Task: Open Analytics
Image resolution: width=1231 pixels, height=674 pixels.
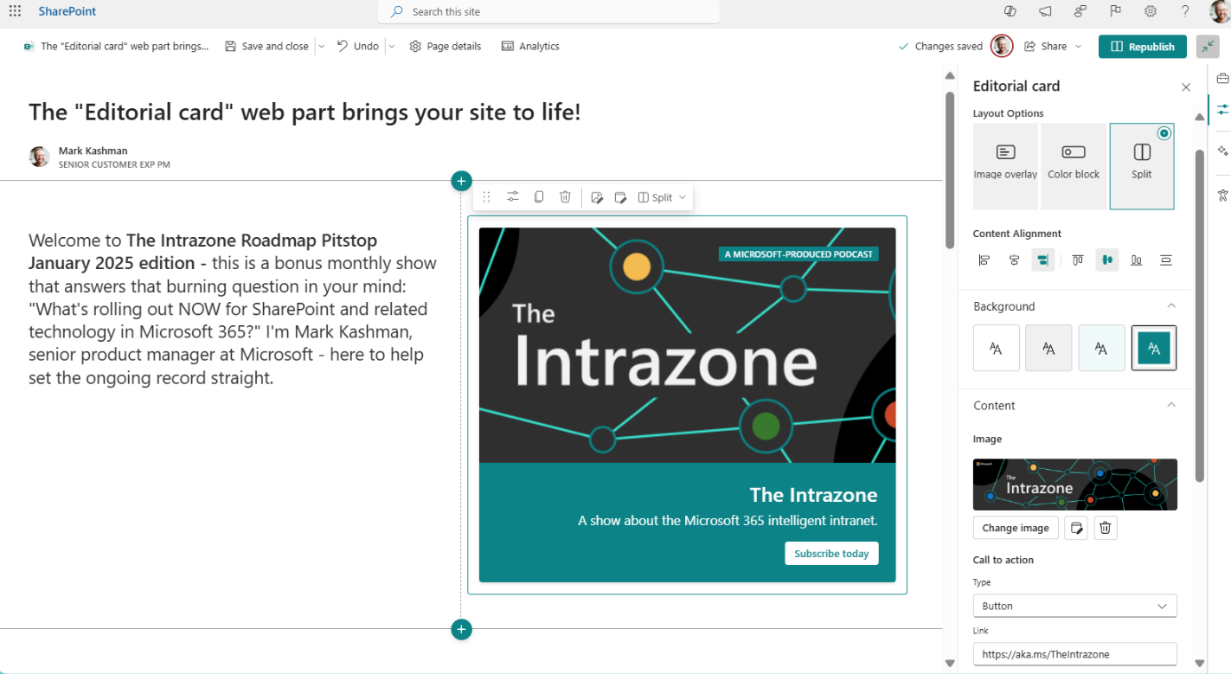Action: click(530, 47)
